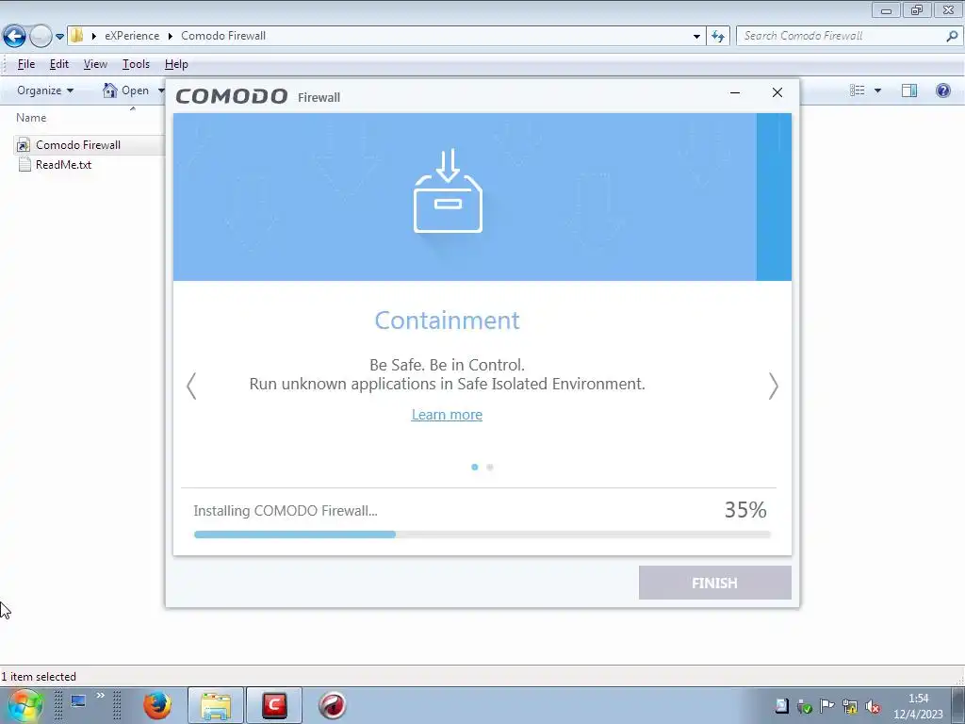Click the Comodo shield tray icon
Screen dimensions: 965x724
pos(805,706)
